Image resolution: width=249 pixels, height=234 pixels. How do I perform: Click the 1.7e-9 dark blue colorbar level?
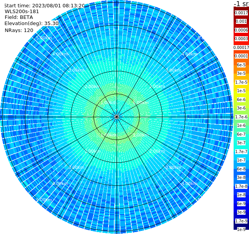[x=241, y=221]
